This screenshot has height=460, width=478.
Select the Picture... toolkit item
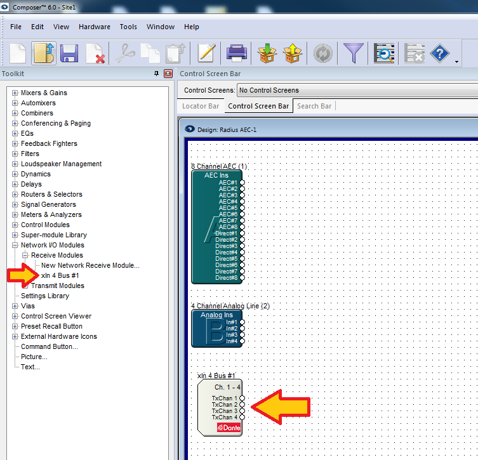pos(34,357)
